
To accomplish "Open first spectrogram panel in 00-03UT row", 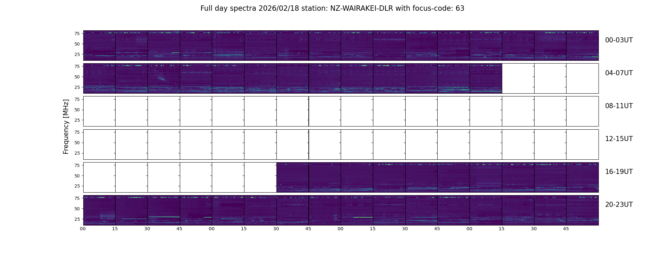I will (99, 46).
